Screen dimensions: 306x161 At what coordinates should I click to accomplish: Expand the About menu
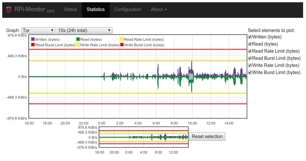tap(159, 9)
